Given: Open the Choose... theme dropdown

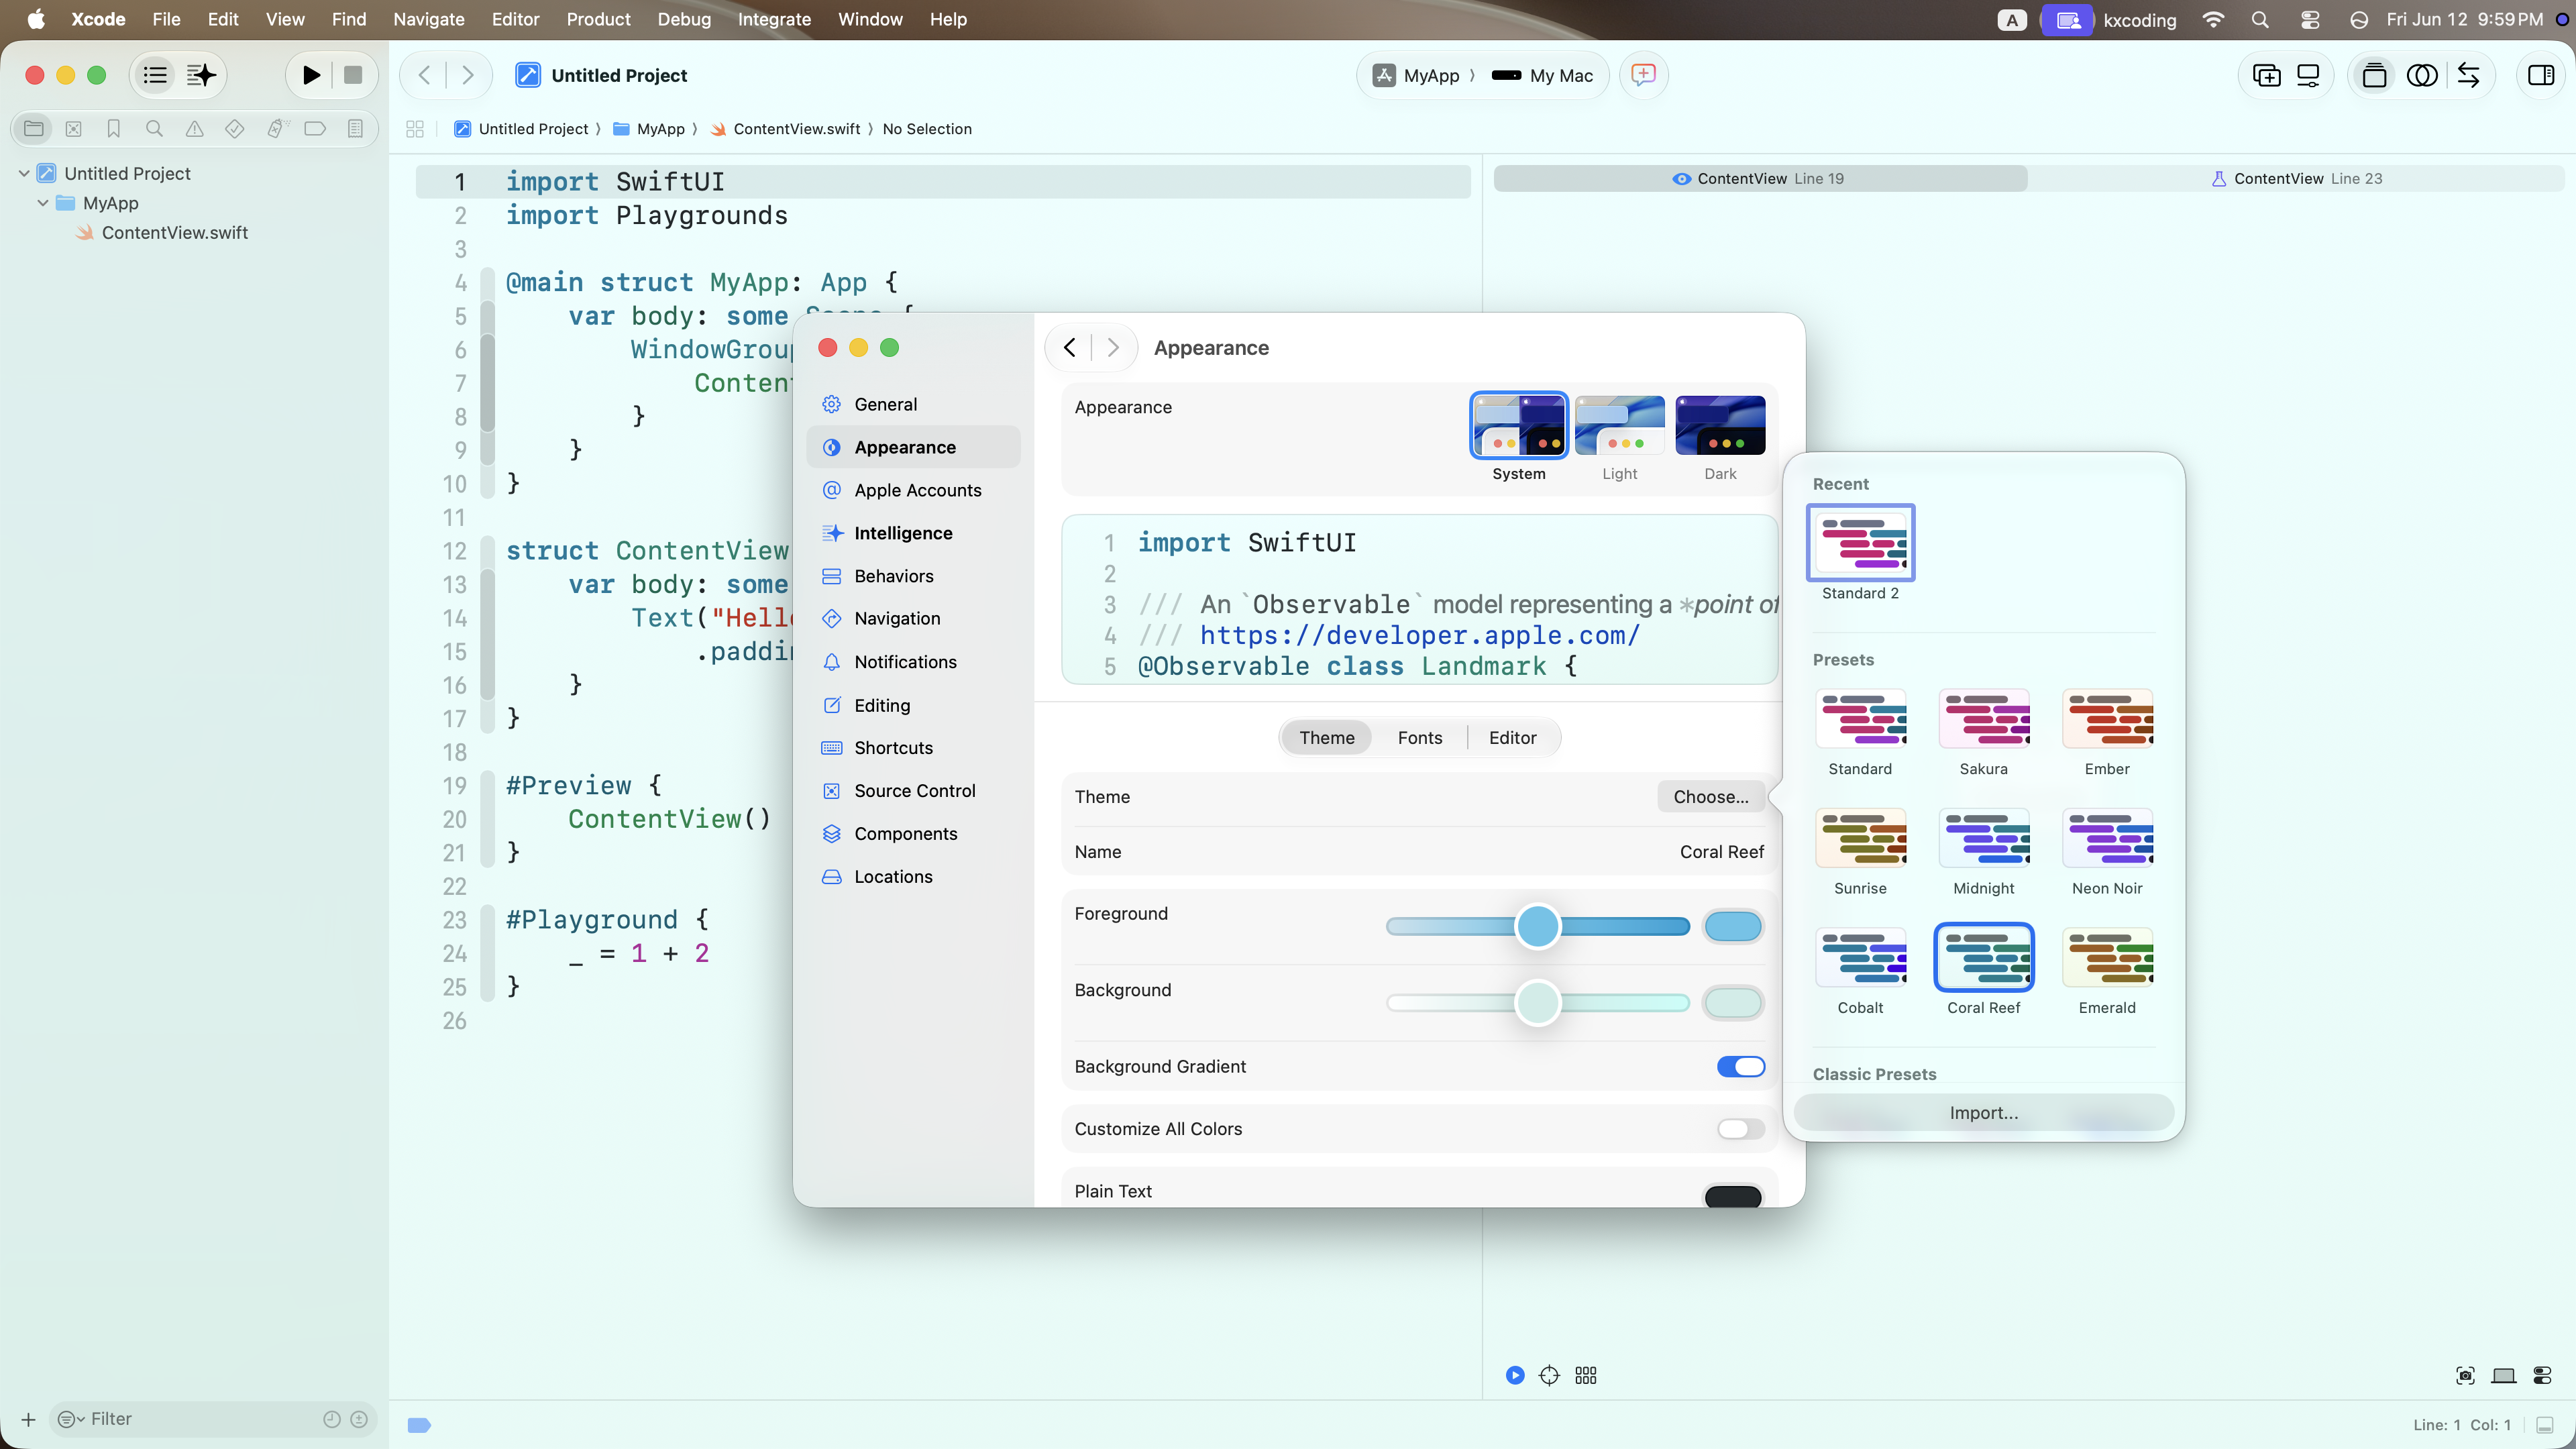Looking at the screenshot, I should coord(1711,797).
